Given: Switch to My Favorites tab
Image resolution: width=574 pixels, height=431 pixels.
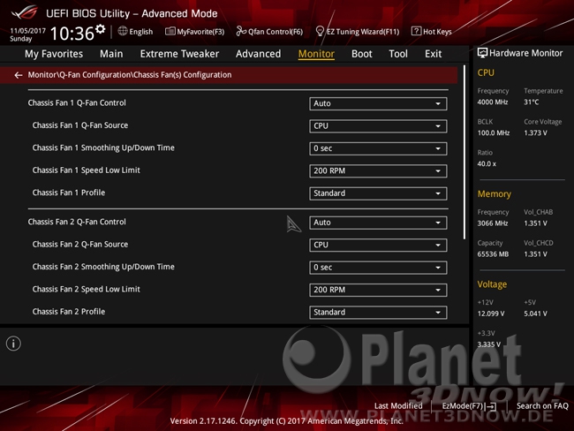Looking at the screenshot, I should pyautogui.click(x=54, y=54).
